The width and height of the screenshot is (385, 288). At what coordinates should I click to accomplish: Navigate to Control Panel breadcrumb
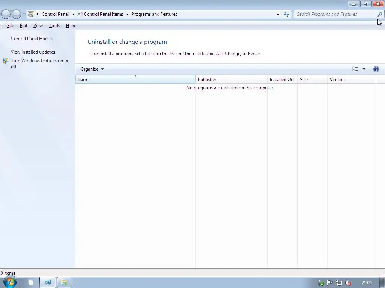[55, 14]
